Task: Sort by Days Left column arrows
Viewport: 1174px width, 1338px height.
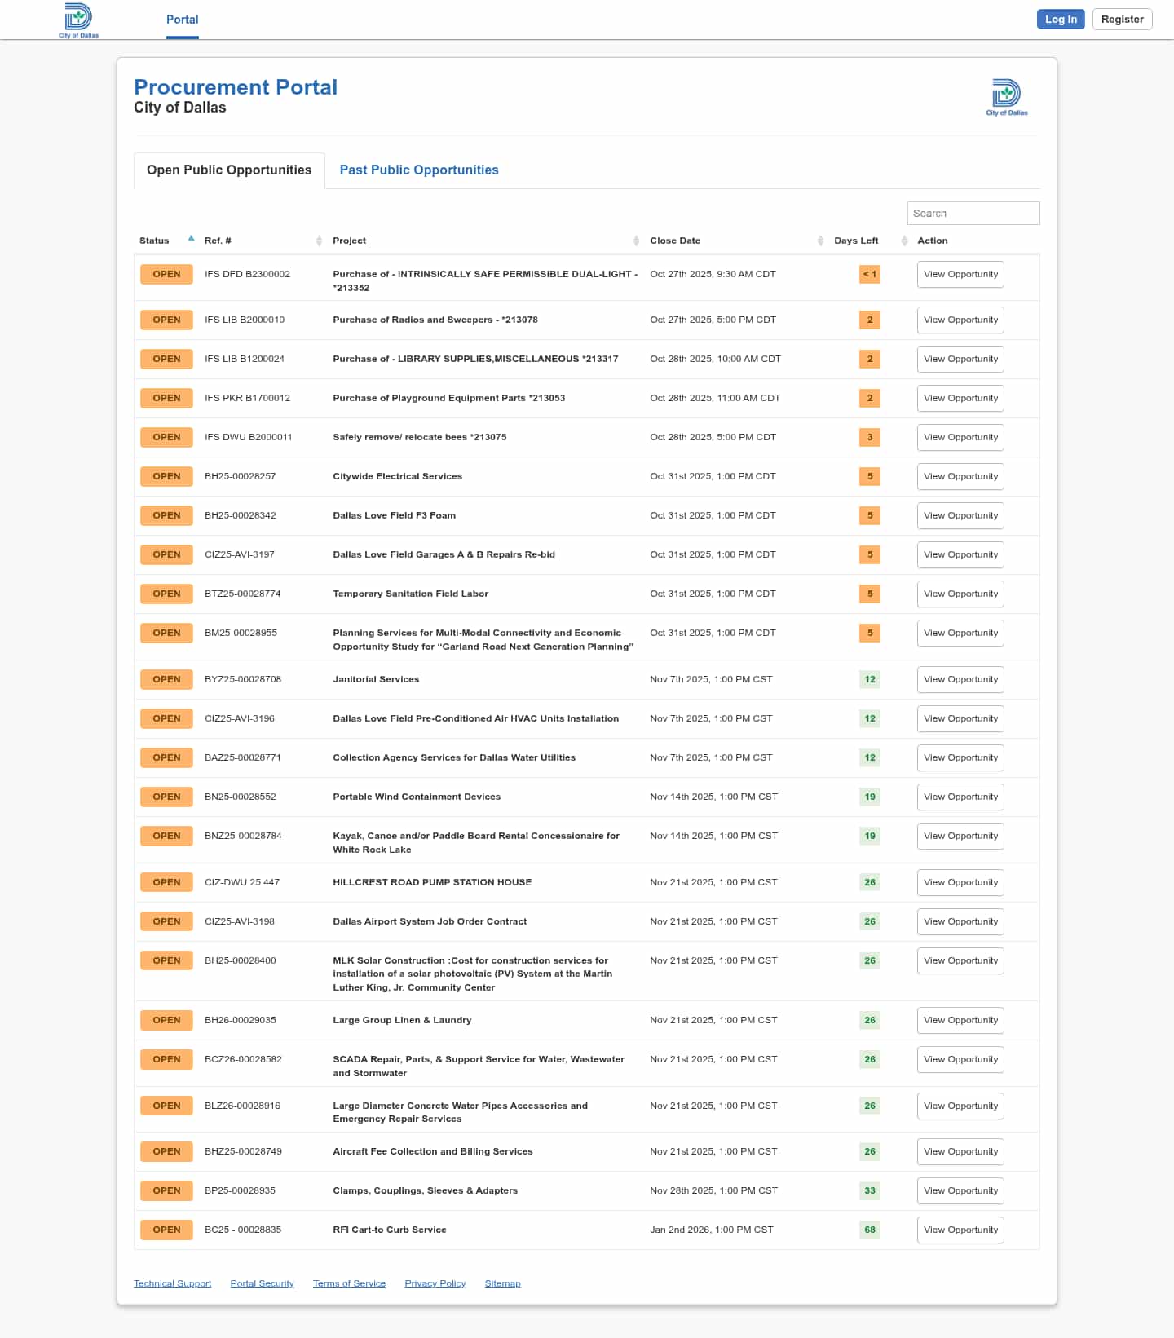Action: pos(904,241)
